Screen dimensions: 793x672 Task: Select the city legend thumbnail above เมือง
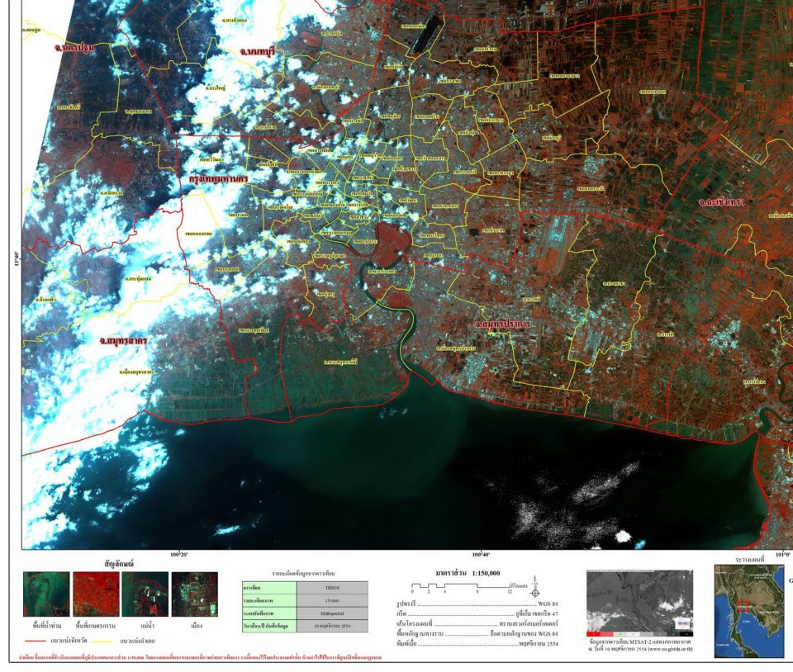click(x=195, y=594)
